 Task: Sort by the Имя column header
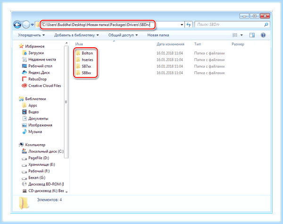79,44
